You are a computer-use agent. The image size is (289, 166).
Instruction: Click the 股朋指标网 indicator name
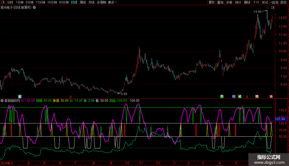[x=12, y=101]
